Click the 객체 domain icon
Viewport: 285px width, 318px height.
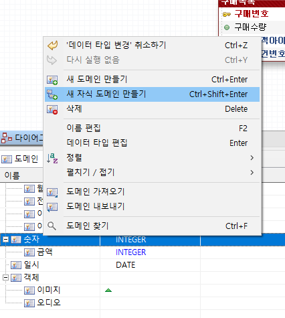[16, 278]
